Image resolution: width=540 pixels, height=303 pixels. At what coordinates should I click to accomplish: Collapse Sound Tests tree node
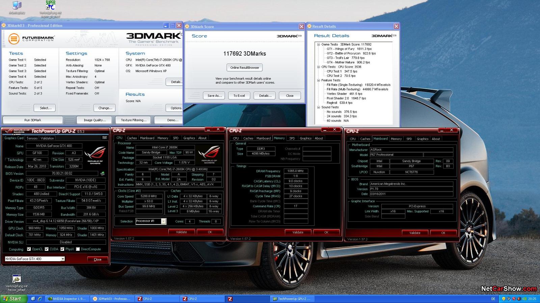(318, 107)
